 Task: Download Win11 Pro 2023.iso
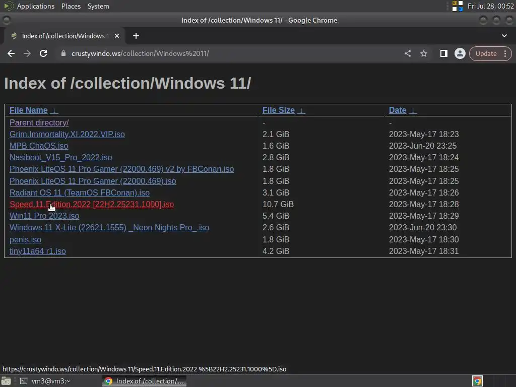tap(44, 216)
